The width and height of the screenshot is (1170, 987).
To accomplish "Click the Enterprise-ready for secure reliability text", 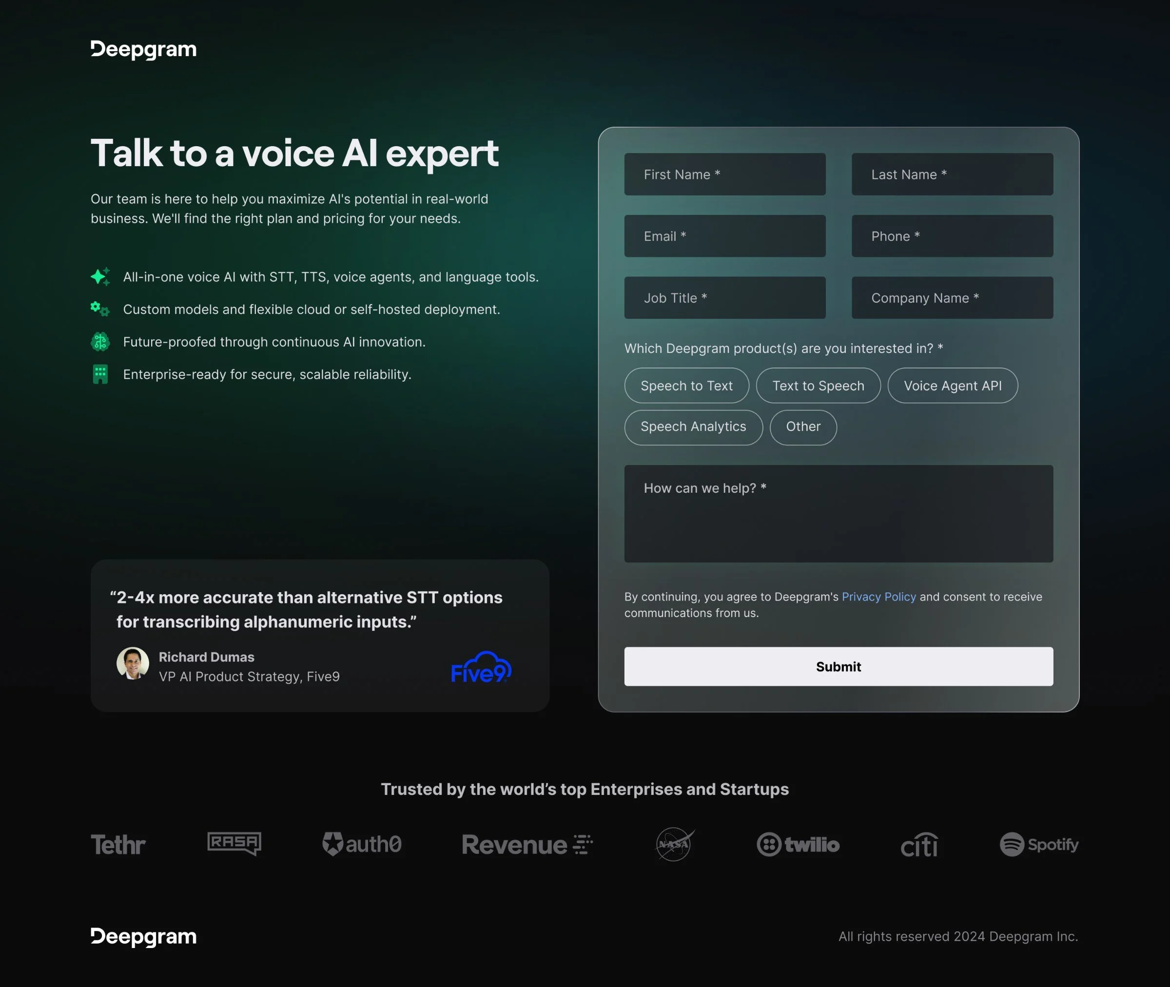I will point(267,374).
